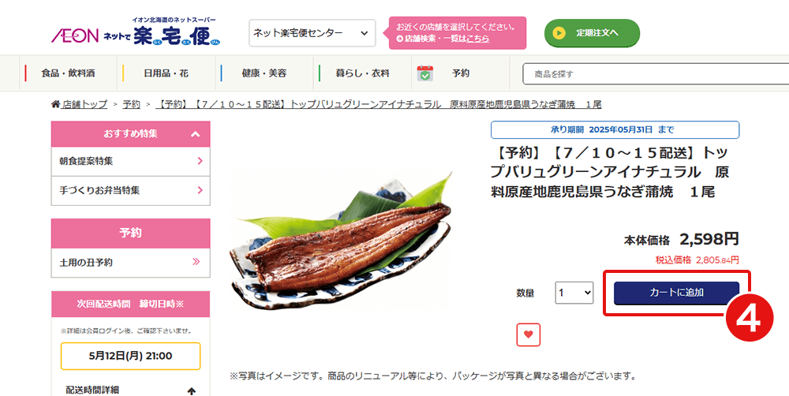
Task: Open the 数量 quantity dropdown
Action: coord(574,293)
